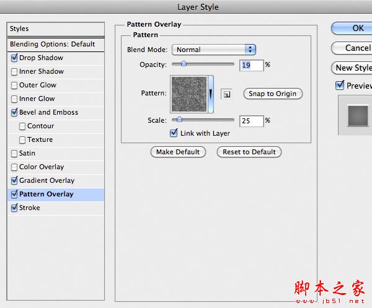Select the Stroke effect row

[56, 208]
